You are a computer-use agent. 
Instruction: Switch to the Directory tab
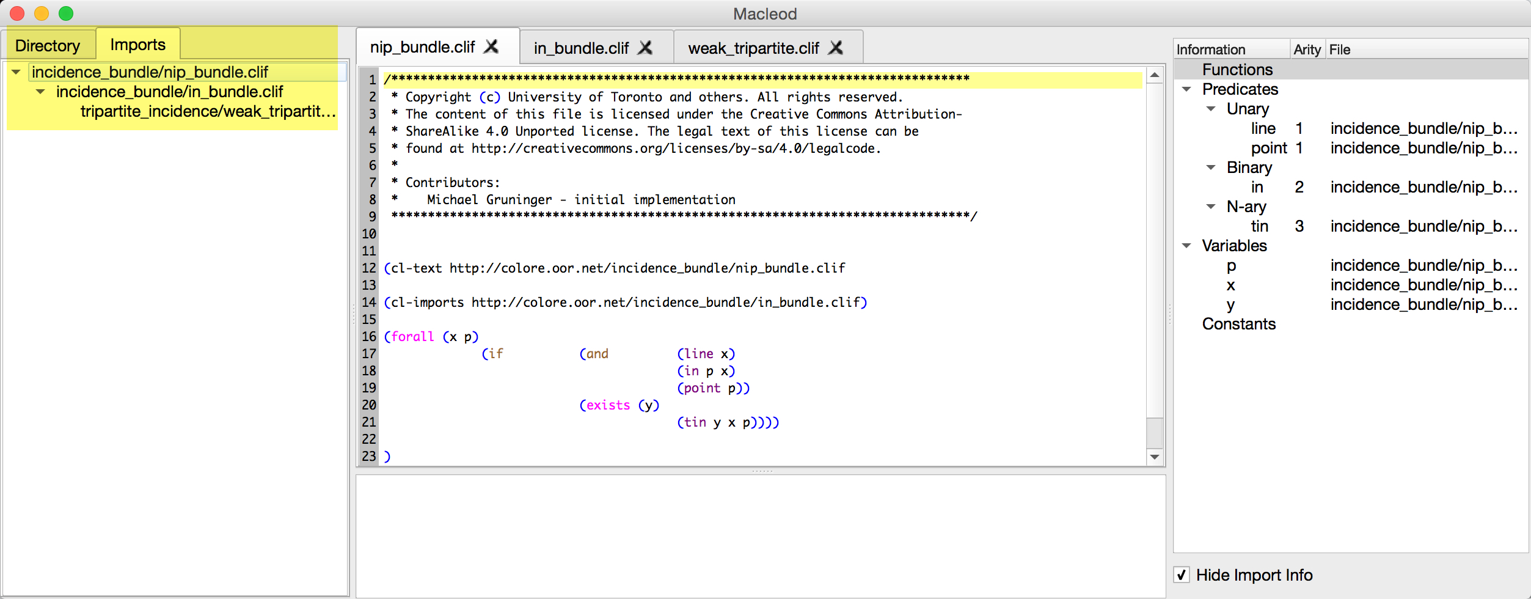click(x=48, y=46)
